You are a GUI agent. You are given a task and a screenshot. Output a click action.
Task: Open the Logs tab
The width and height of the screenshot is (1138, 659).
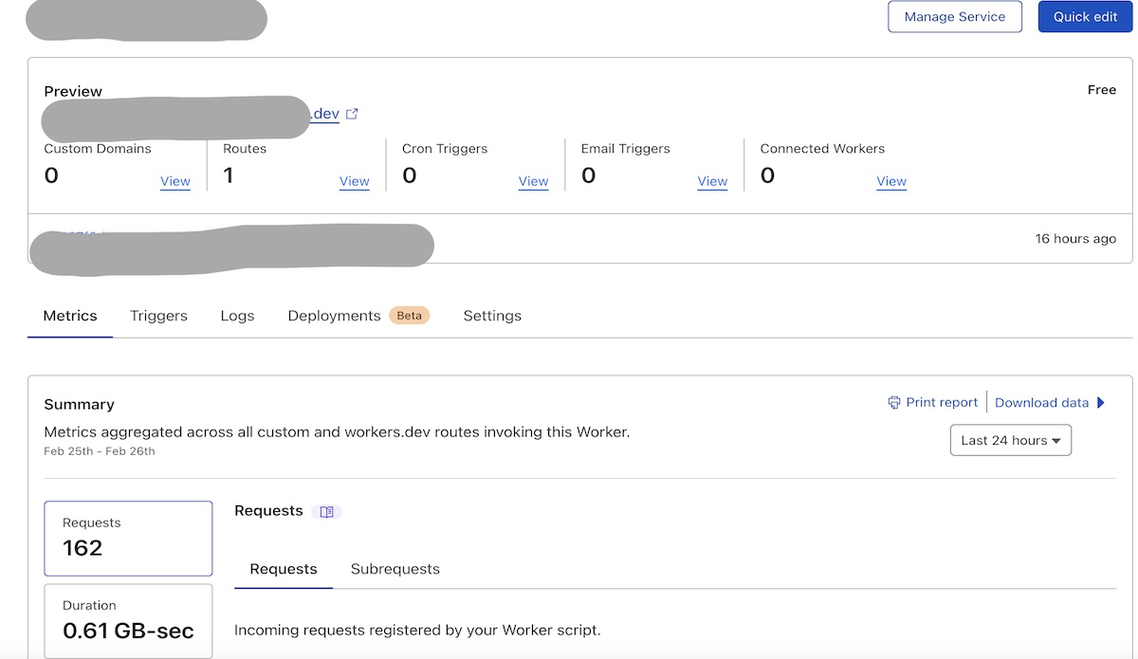coord(237,316)
